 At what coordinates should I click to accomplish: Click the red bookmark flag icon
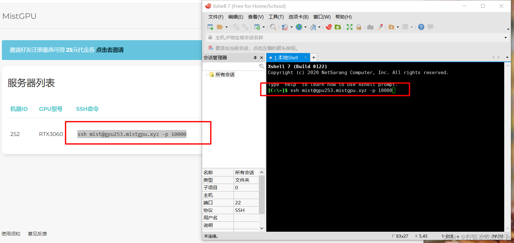(211, 48)
